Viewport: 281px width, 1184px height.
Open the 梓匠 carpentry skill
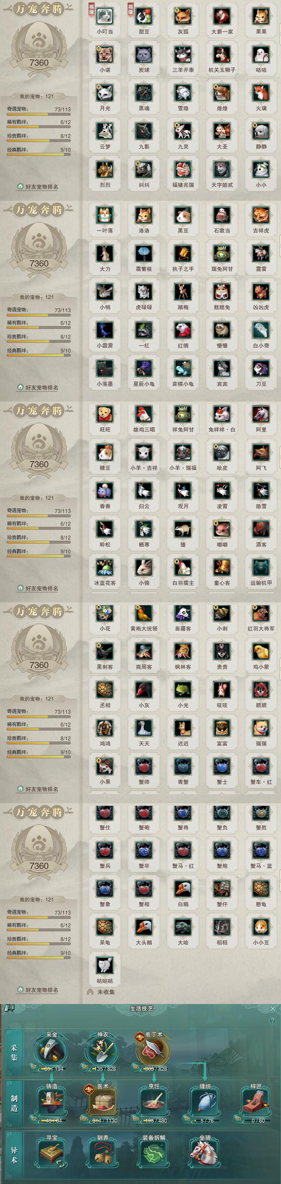click(256, 1102)
